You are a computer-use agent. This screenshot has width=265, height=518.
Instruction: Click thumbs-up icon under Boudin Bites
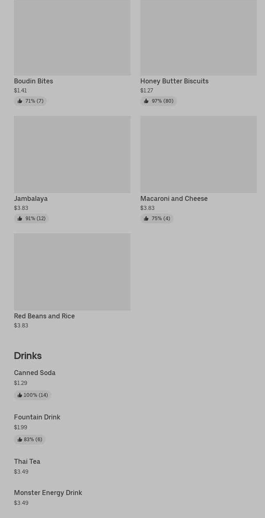pos(20,101)
